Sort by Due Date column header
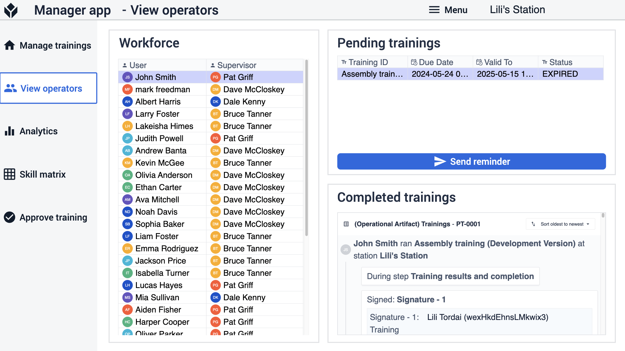 (x=440, y=62)
